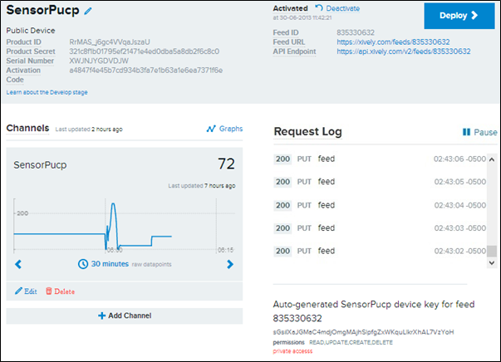Click the Graphs chart icon
This screenshot has height=362, width=501.
click(211, 129)
